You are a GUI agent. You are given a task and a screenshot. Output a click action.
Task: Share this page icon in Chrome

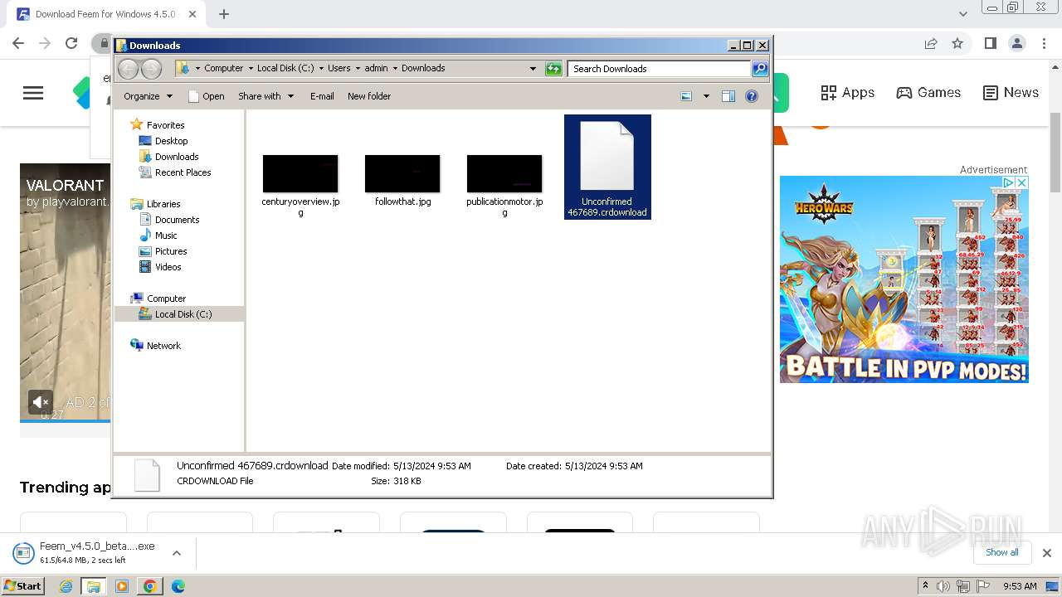[x=931, y=43]
